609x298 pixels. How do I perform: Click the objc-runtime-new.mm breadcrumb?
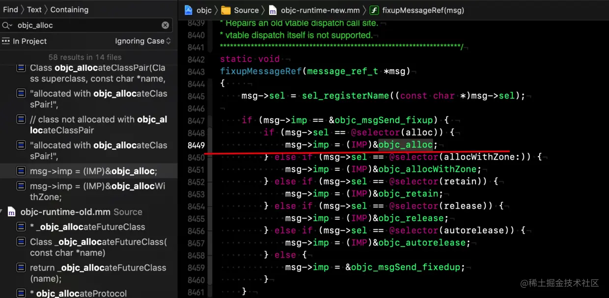tap(320, 10)
